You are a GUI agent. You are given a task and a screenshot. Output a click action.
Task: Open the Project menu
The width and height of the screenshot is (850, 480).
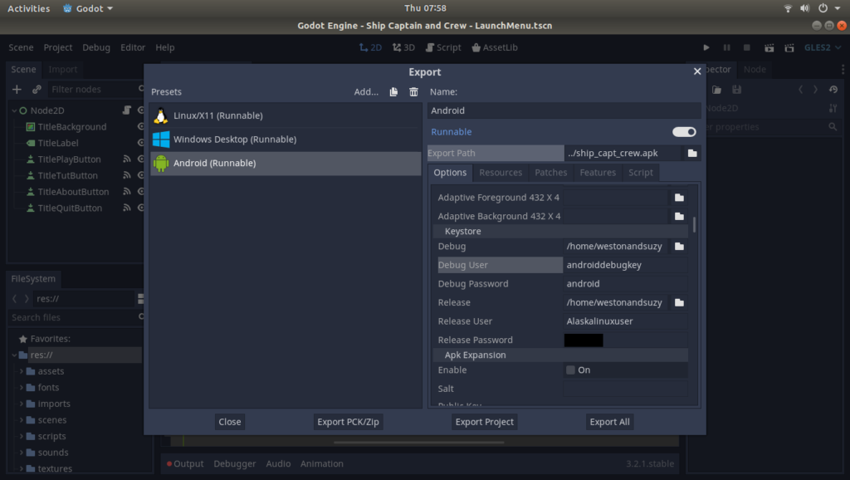(x=58, y=48)
